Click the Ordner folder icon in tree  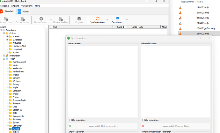(x=7, y=33)
